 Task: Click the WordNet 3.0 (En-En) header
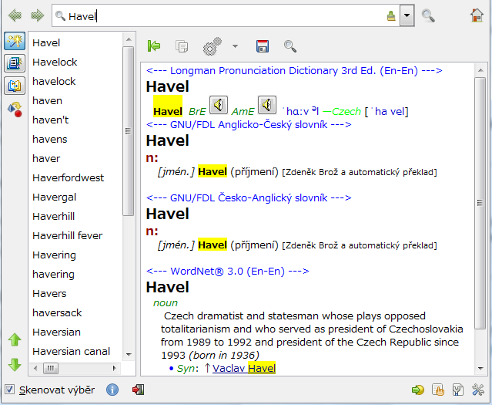pos(228,271)
